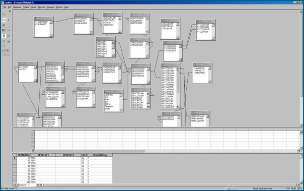The width and height of the screenshot is (304, 191).
Task: Click first empty cell of criteria grid
Action: [41, 132]
